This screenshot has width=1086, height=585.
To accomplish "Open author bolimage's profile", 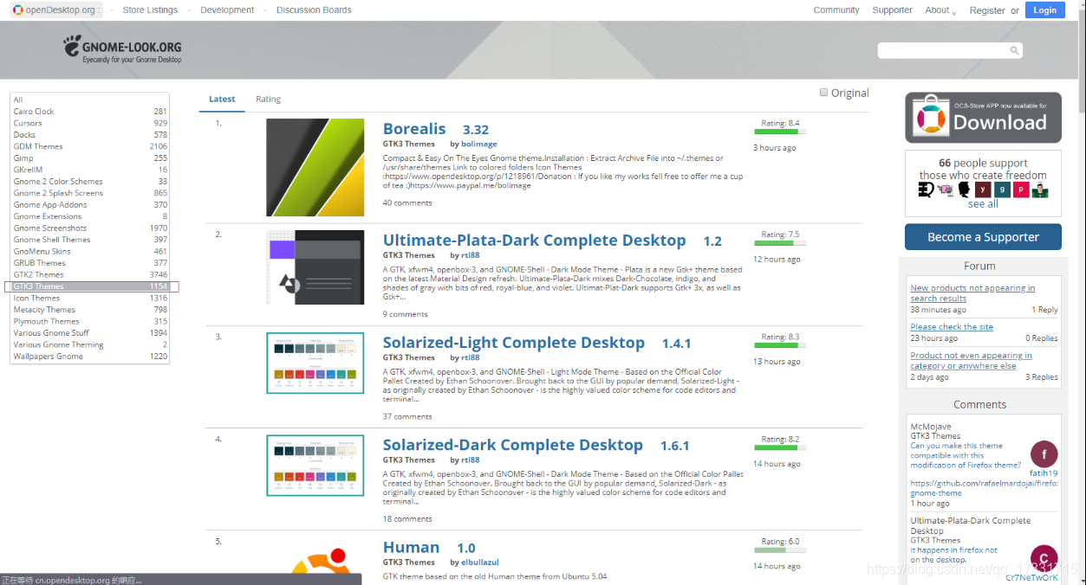I will (479, 144).
